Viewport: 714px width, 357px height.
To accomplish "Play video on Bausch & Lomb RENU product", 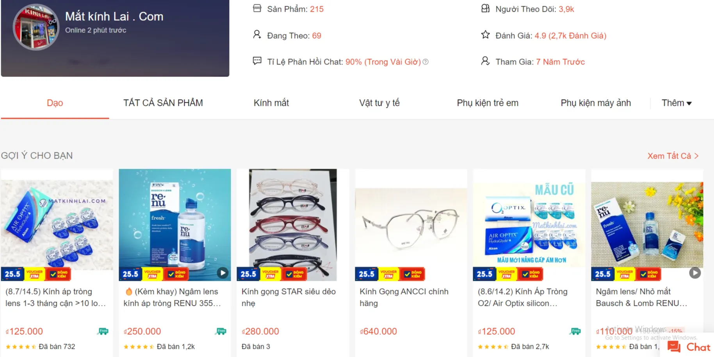I will [694, 273].
